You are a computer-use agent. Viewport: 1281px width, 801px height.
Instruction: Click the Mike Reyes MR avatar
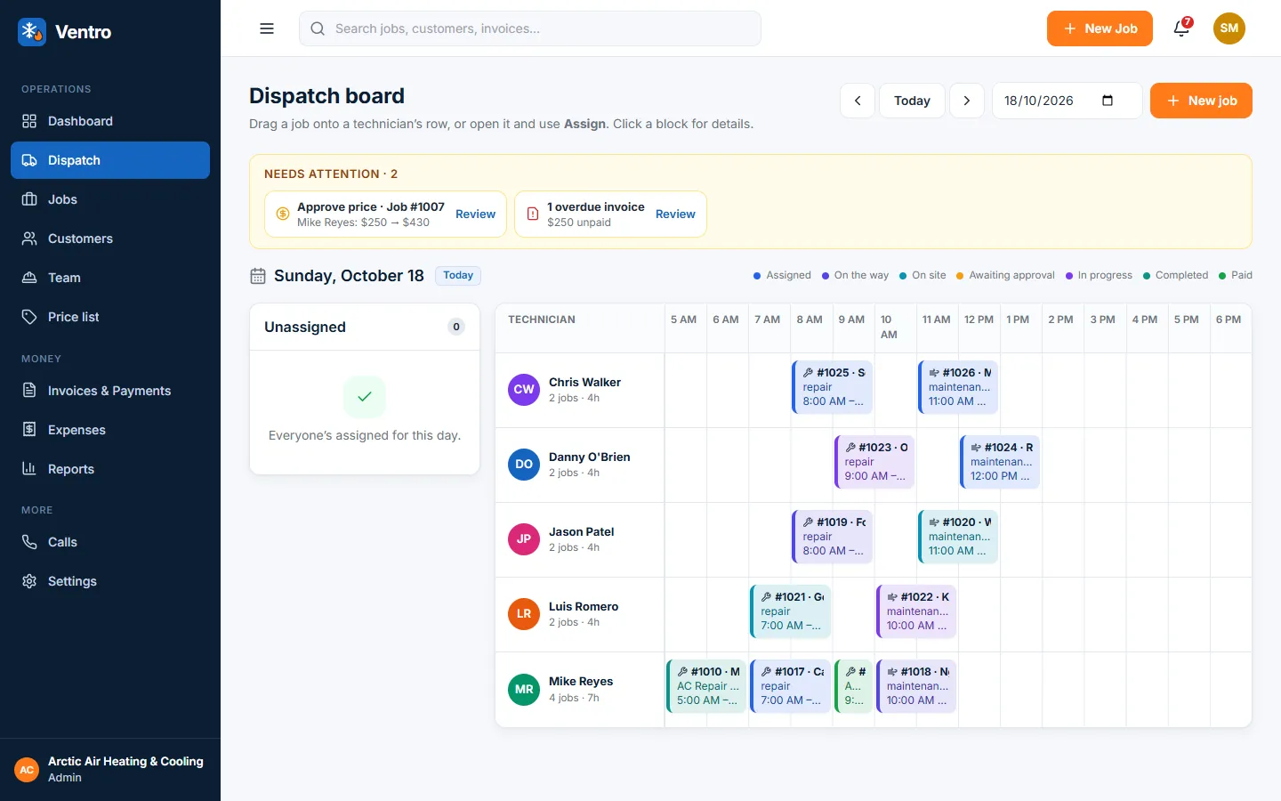524,690
